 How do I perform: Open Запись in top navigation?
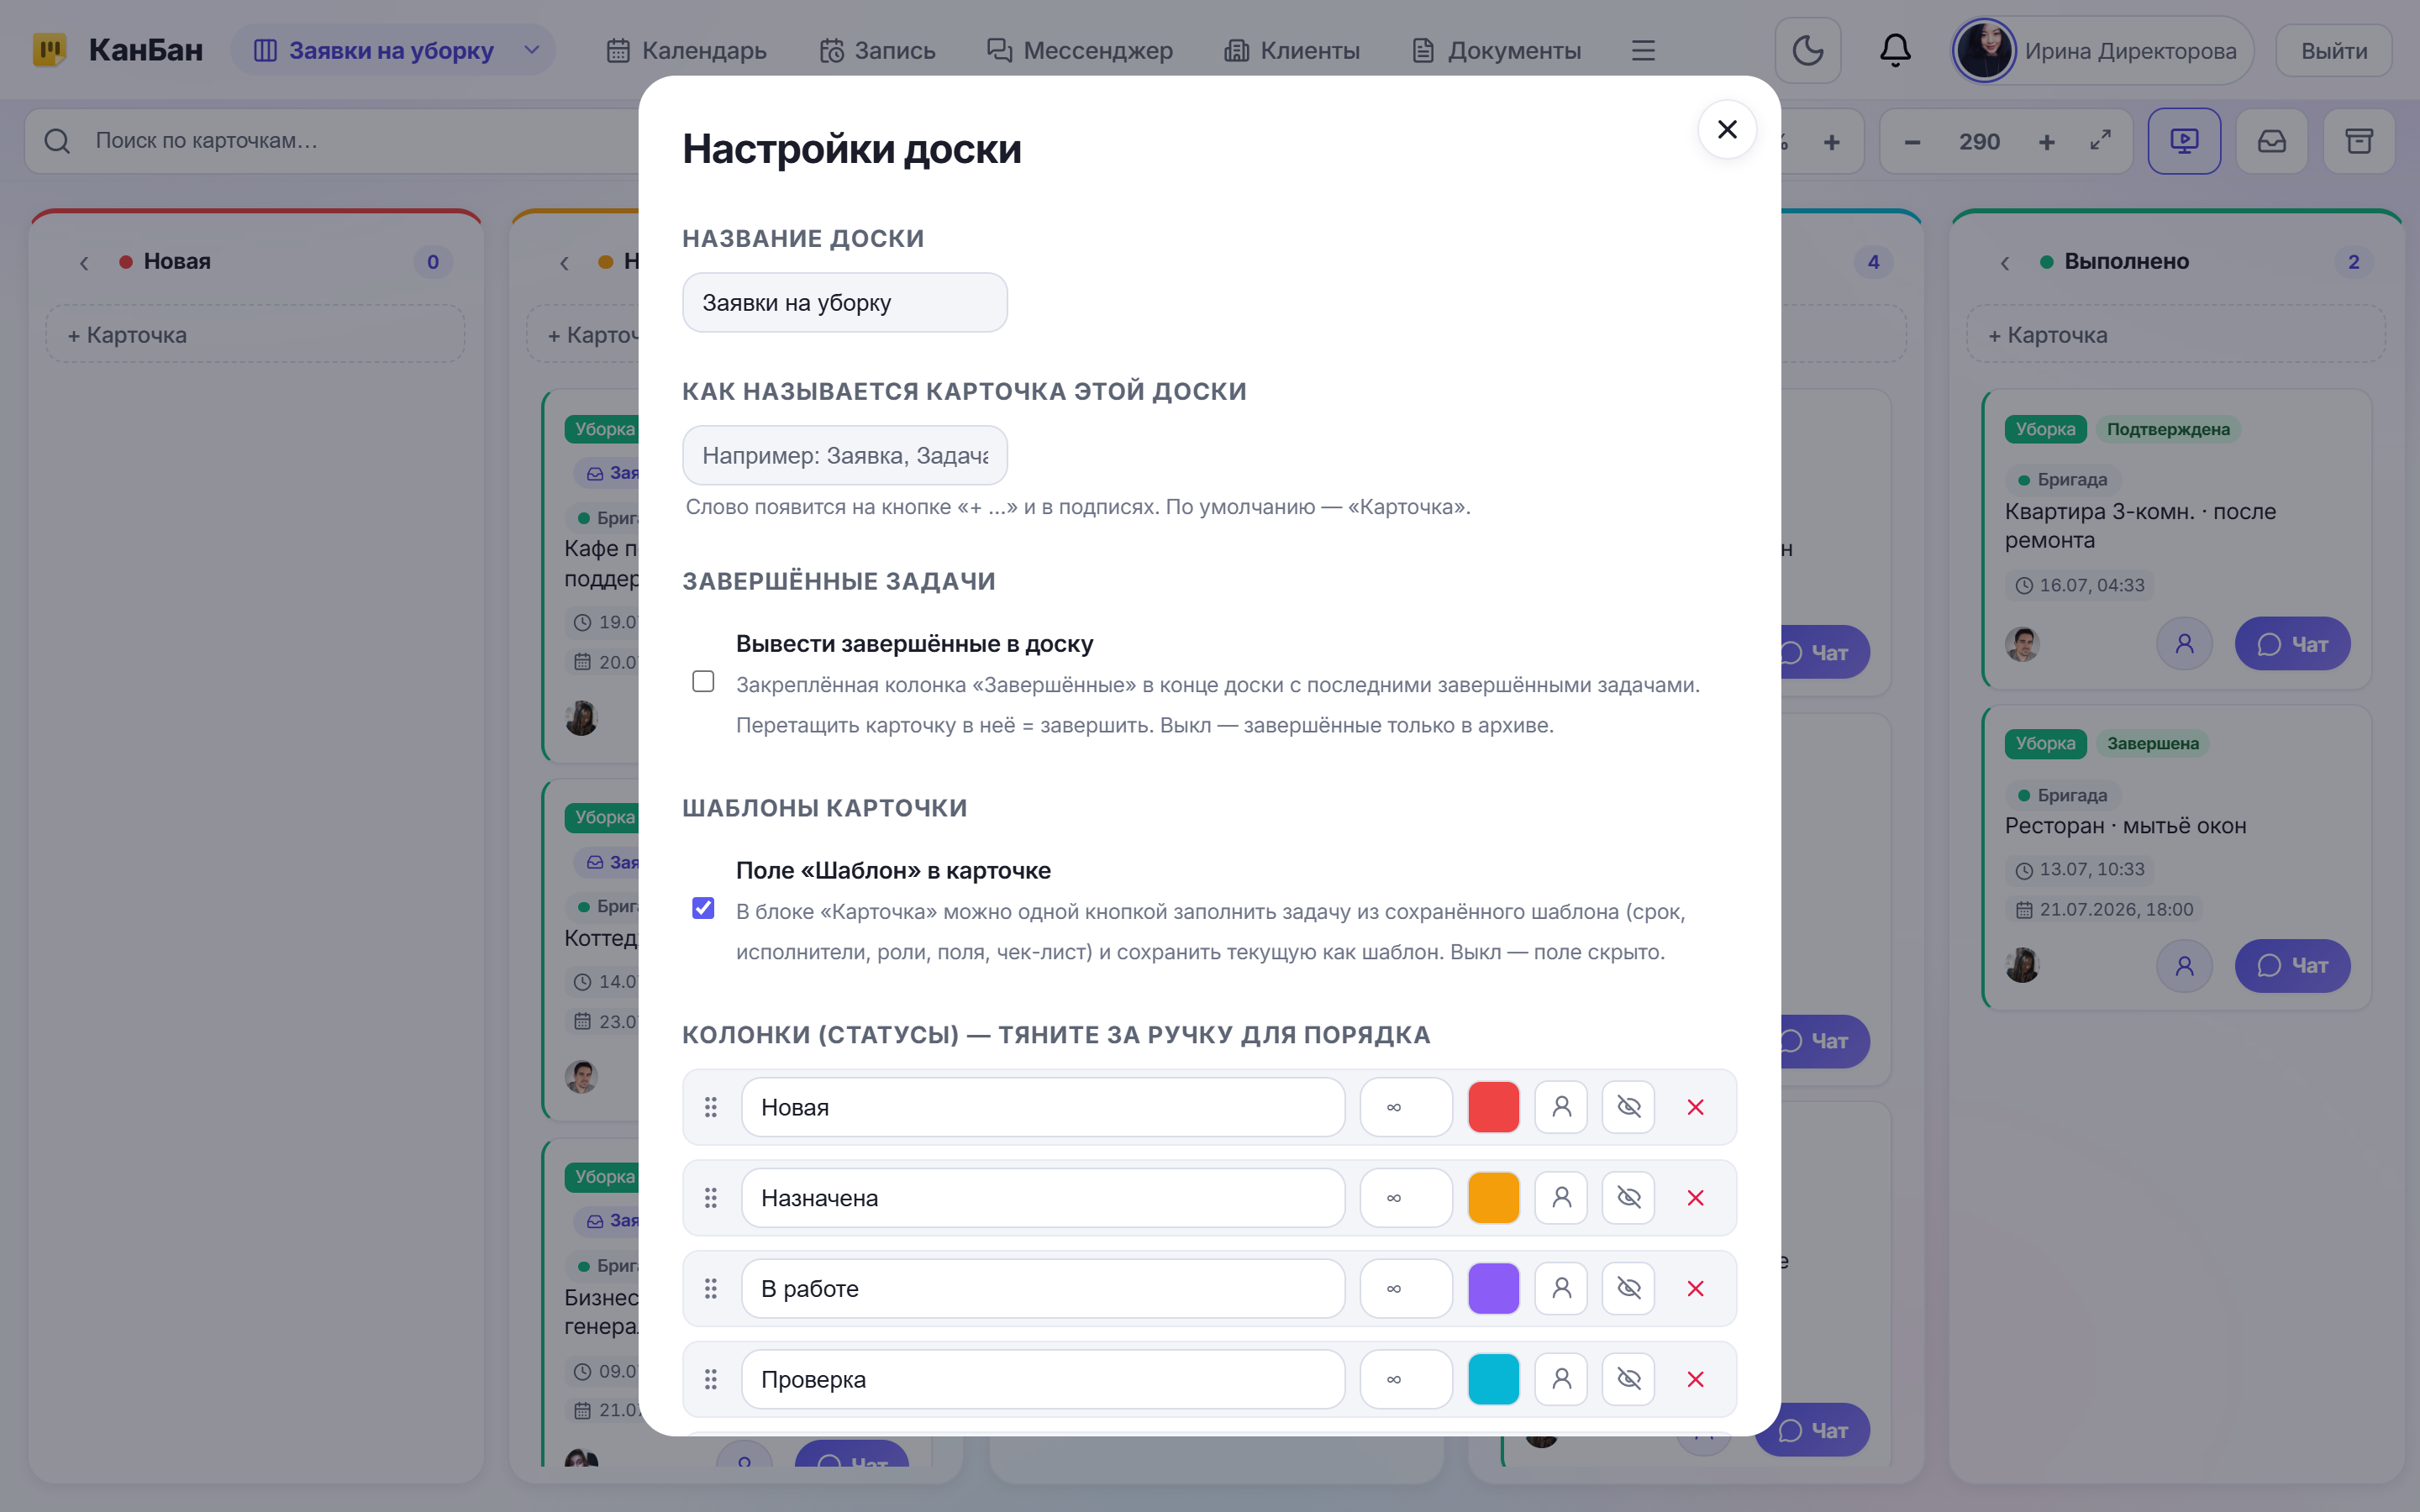[x=877, y=50]
